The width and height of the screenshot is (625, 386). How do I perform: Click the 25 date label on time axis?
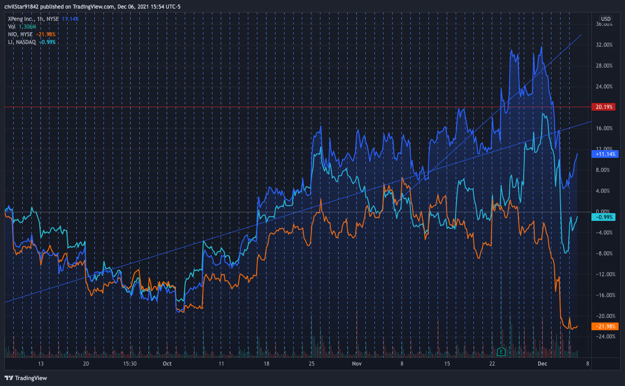pos(311,364)
